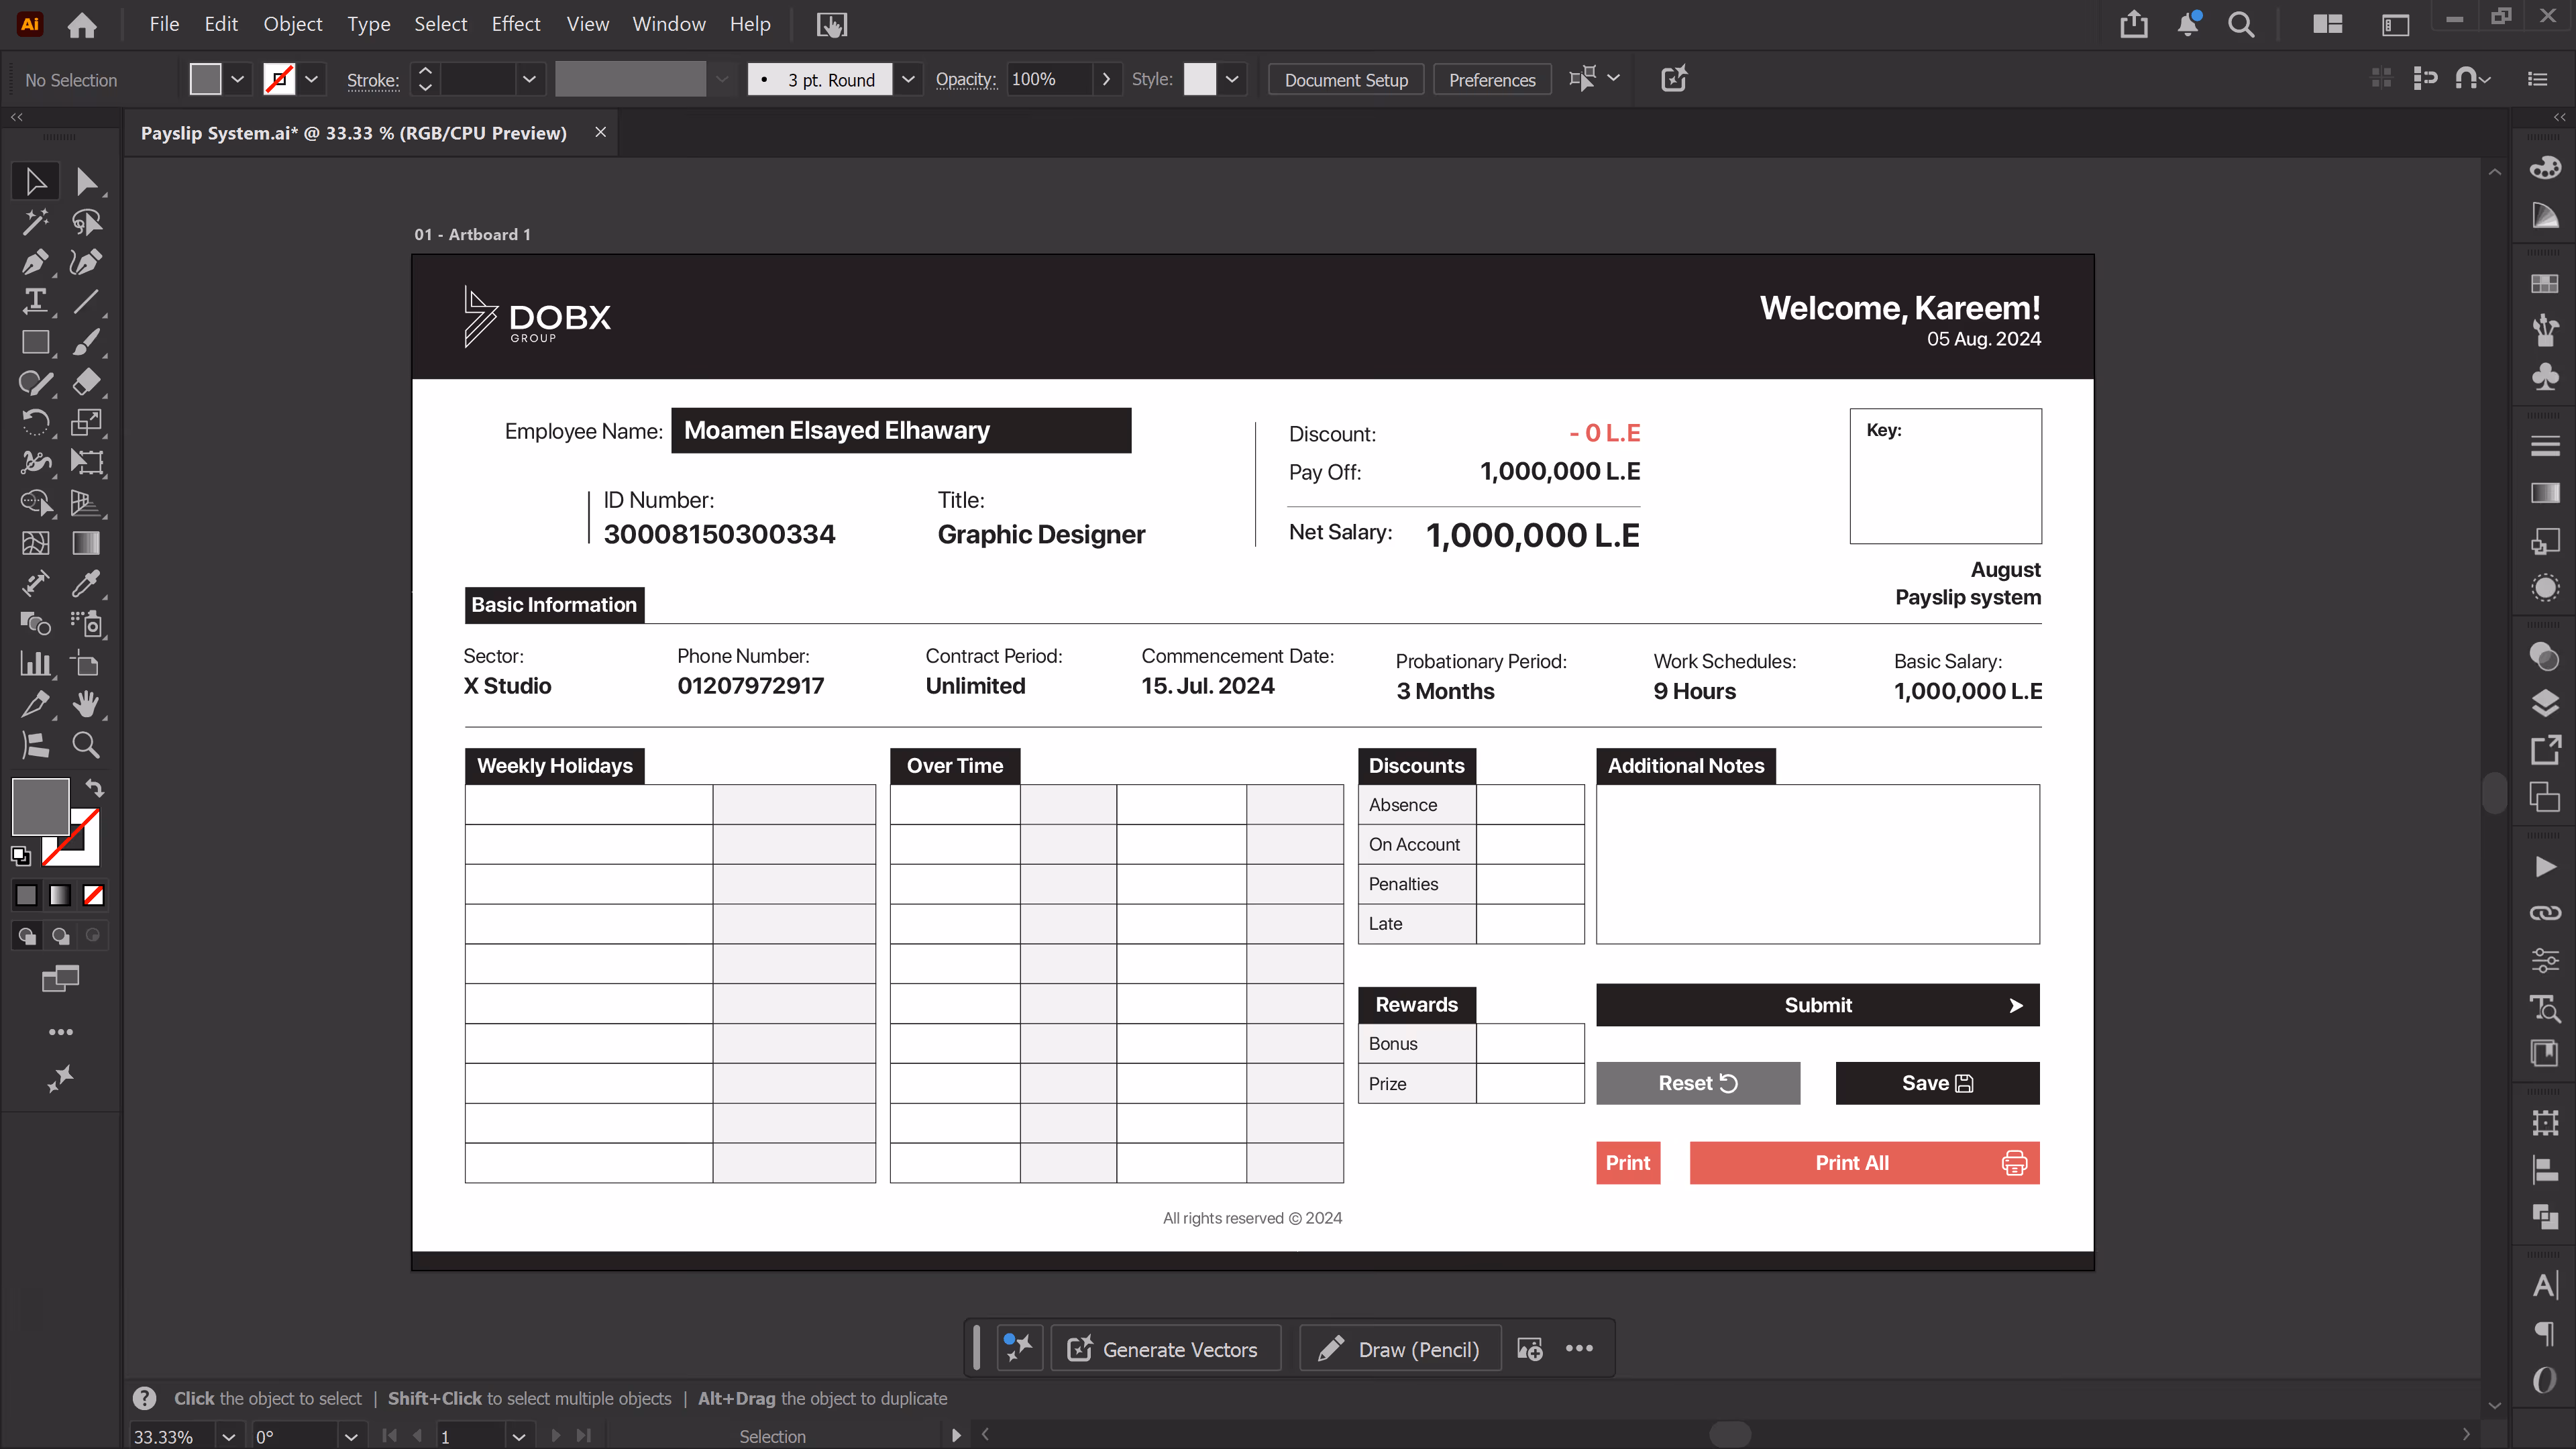Select the Lasso tool

click(86, 222)
